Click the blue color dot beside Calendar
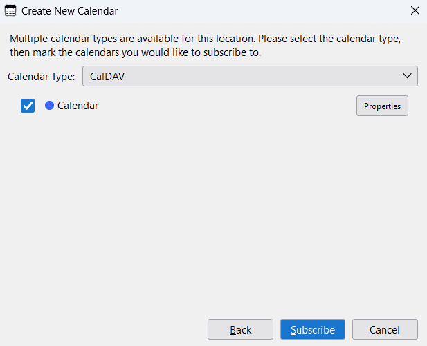Image resolution: width=427 pixels, height=346 pixels. [x=49, y=106]
